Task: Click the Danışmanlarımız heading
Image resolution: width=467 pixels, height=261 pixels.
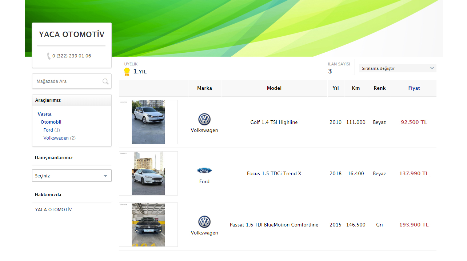Action: pyautogui.click(x=54, y=158)
